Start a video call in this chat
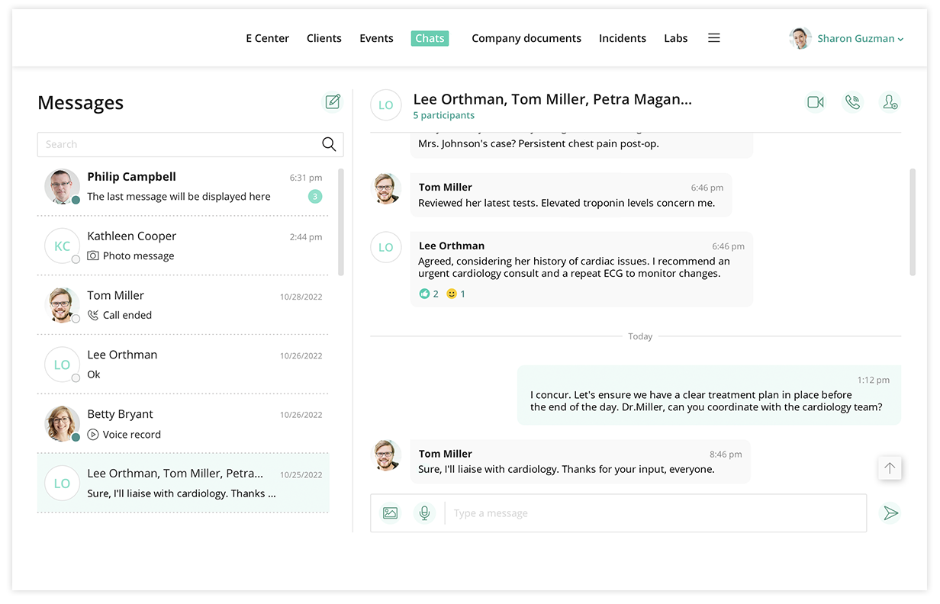The width and height of the screenshot is (940, 604). click(815, 102)
